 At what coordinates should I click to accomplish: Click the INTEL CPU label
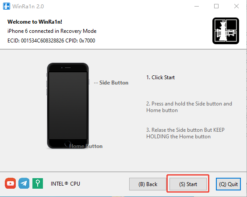[65, 184]
